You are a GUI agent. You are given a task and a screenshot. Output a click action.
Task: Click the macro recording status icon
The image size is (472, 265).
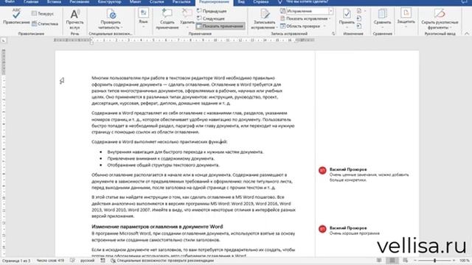pyautogui.click(x=103, y=261)
